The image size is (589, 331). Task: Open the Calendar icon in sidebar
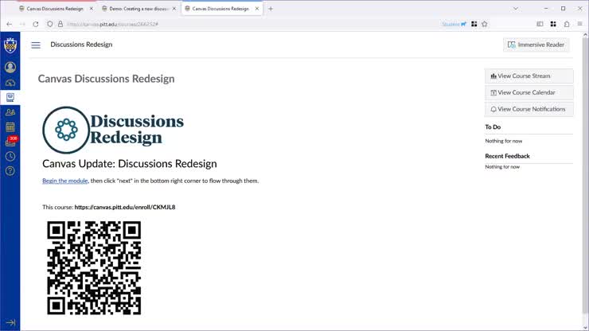(x=10, y=127)
